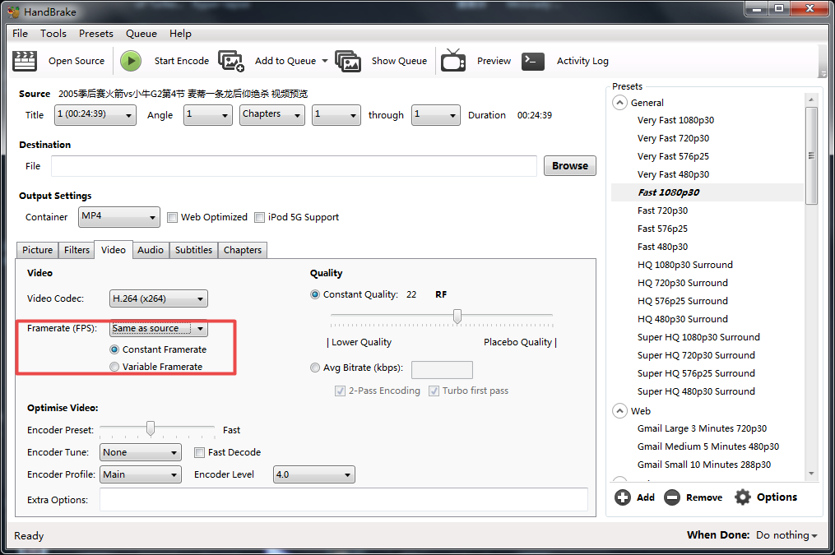The image size is (835, 555).
Task: Click the Extra Options text field
Action: [344, 500]
